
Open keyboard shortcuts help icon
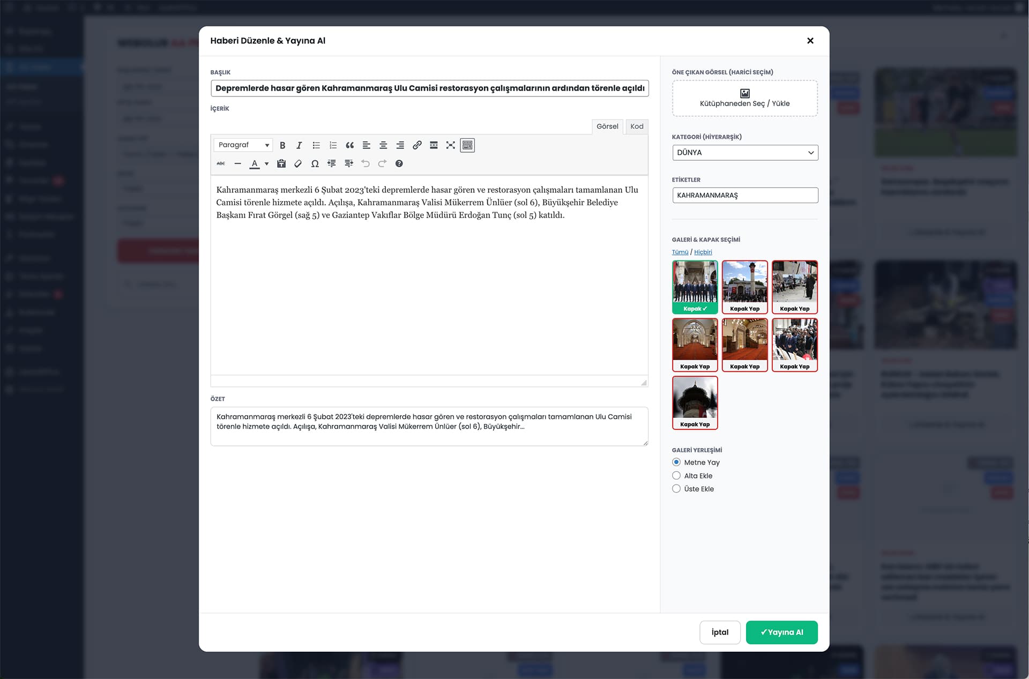(x=399, y=163)
